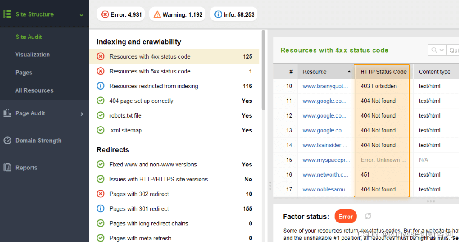Expand the Page Audit section arrow
The image size is (459, 242).
[x=82, y=114]
